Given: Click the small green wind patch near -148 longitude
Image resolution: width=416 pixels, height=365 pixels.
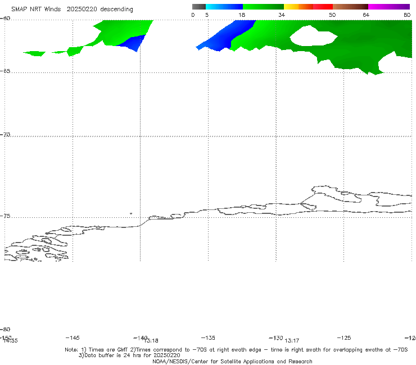Looking at the screenshot, I should pos(34,53).
